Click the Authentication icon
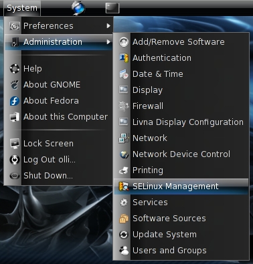Image resolution: width=253 pixels, height=264 pixels. coord(124,58)
